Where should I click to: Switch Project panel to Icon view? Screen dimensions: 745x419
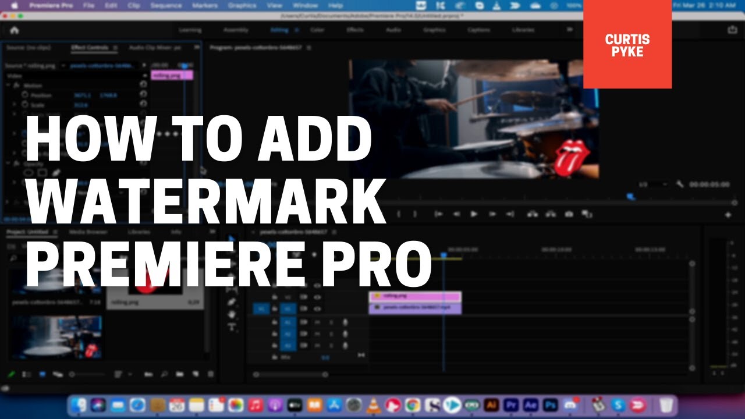[x=42, y=374]
